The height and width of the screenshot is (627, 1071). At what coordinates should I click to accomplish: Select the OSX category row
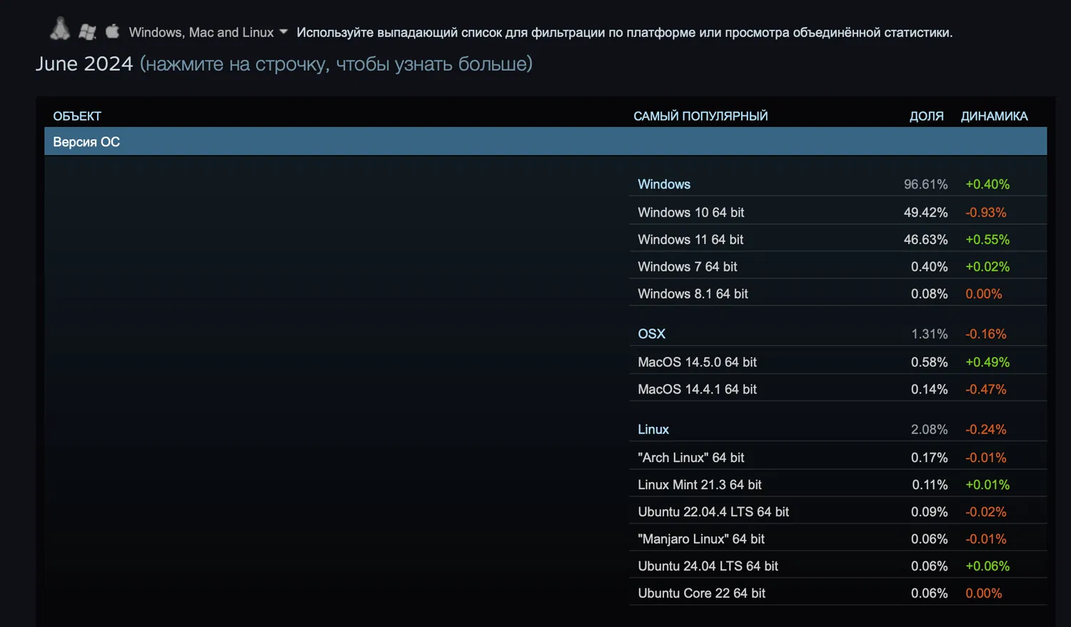(x=838, y=333)
